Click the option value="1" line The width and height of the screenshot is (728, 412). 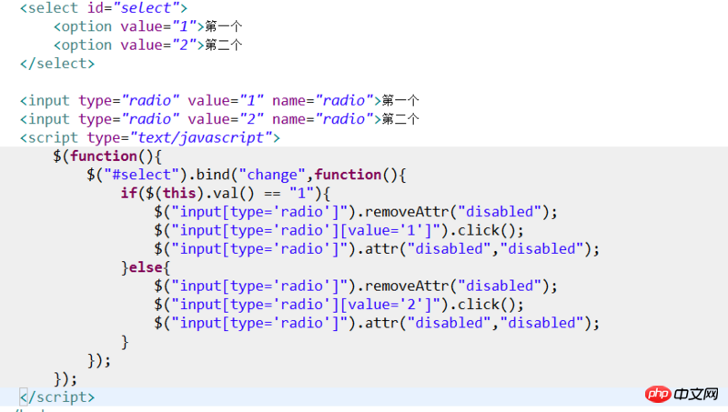(147, 26)
